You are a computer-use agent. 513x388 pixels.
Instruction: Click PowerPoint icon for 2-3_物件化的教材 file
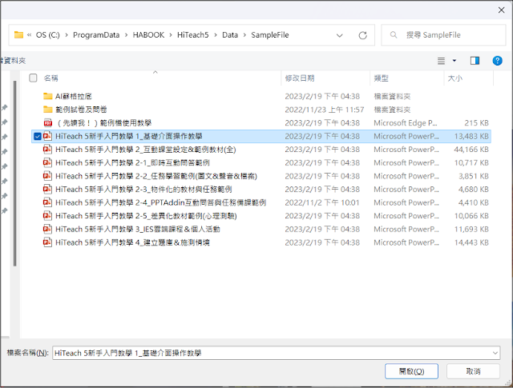point(48,189)
